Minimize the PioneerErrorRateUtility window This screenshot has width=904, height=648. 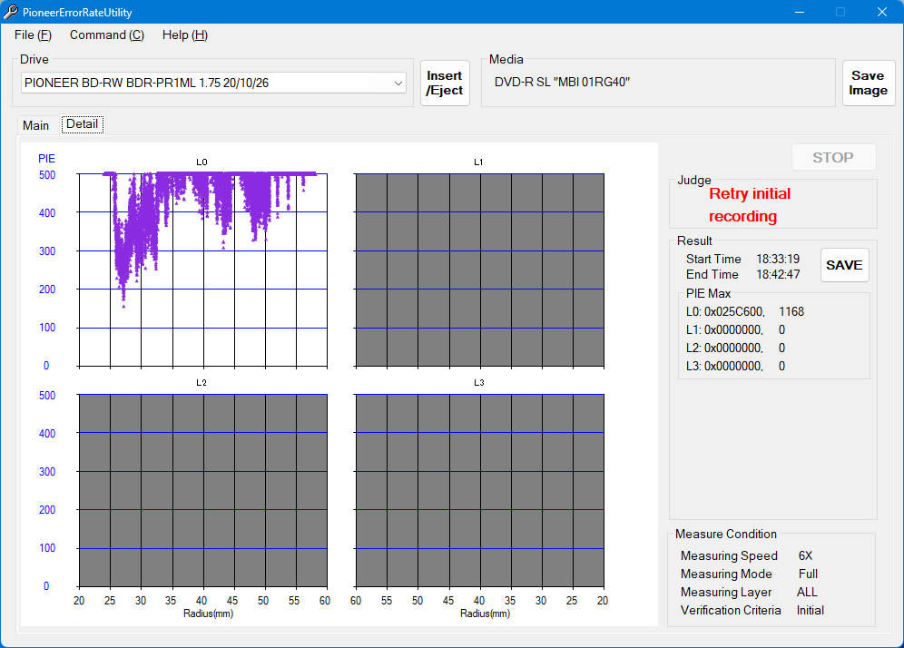coord(800,12)
